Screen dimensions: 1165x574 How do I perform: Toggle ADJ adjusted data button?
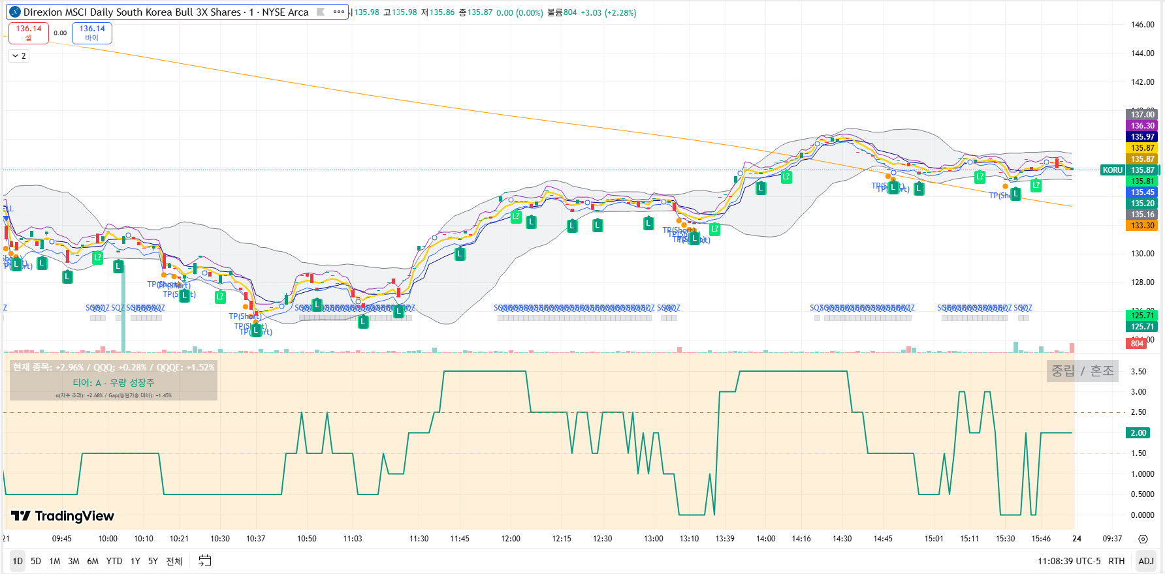[1146, 561]
